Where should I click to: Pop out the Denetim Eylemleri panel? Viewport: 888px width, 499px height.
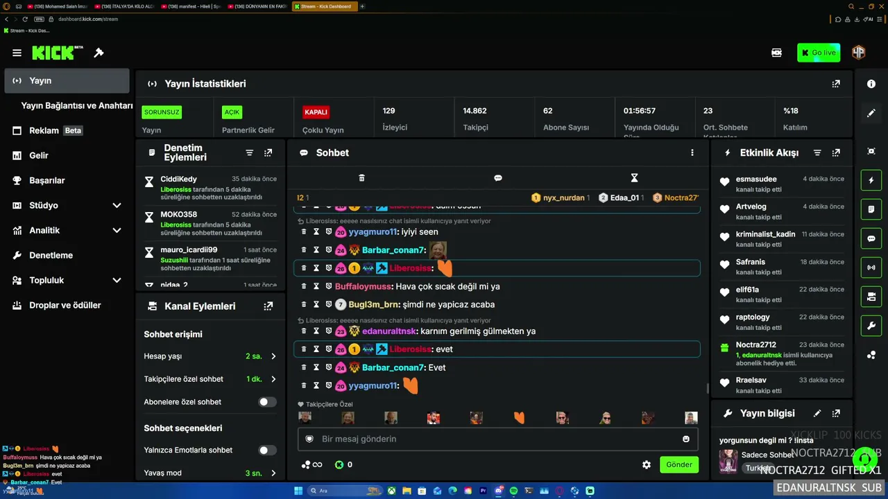268,152
